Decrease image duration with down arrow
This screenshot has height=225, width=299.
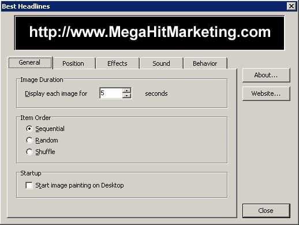tap(126, 96)
